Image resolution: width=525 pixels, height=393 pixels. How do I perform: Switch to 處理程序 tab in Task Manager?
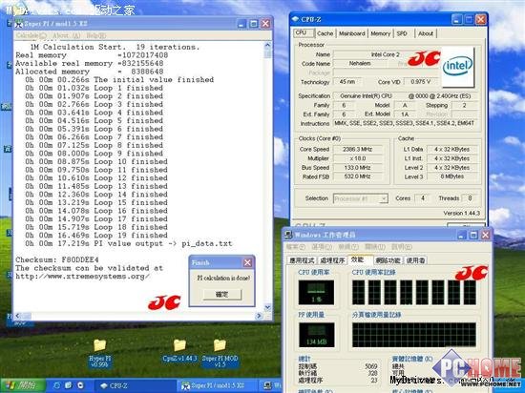[332, 260]
